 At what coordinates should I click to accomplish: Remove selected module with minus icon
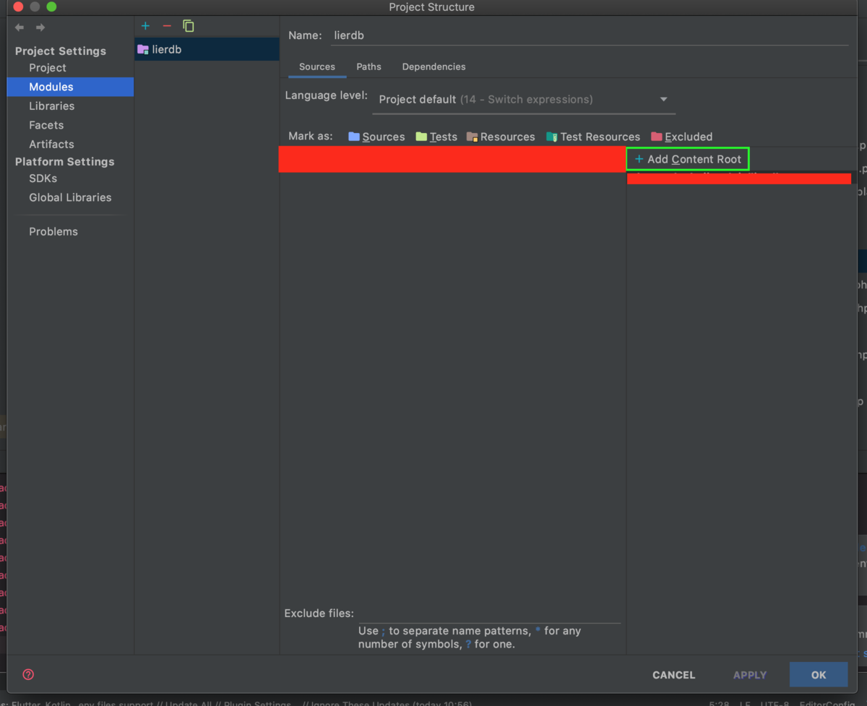tap(167, 26)
